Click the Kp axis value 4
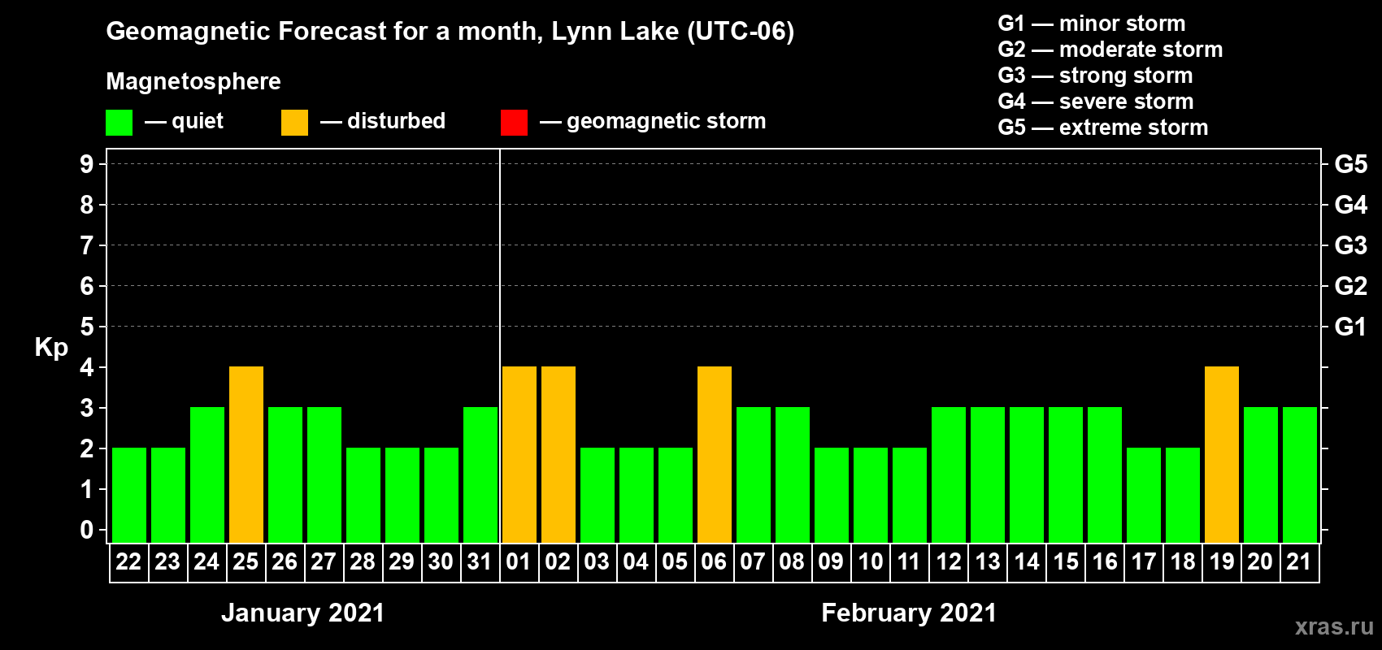 [87, 367]
